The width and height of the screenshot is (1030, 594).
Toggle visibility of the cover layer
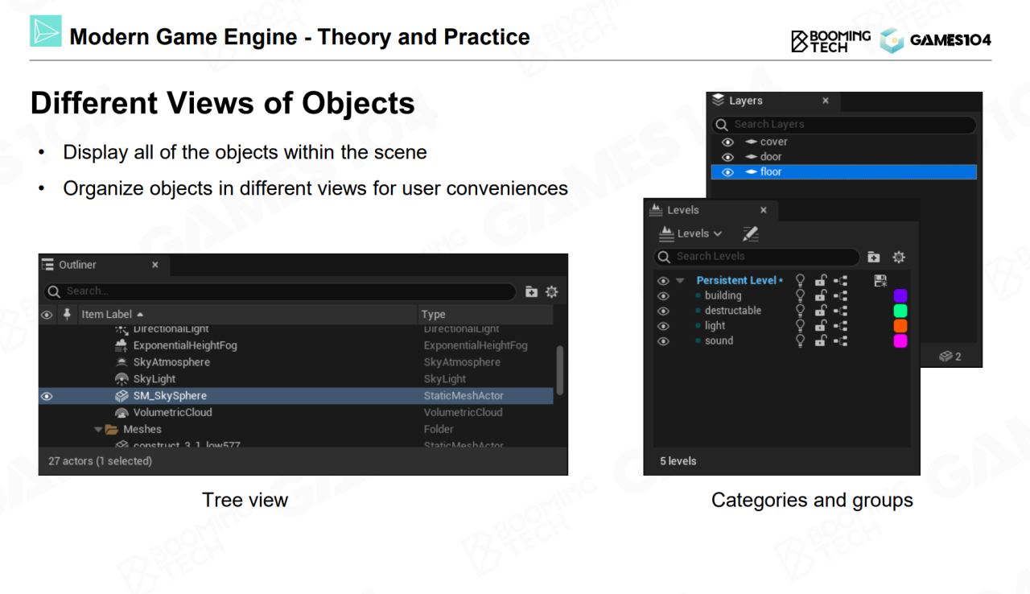(727, 142)
